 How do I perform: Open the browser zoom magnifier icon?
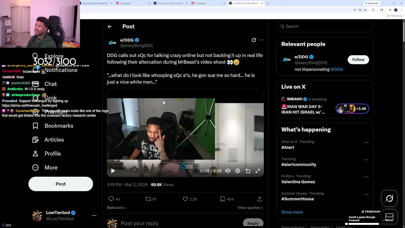(355, 10)
